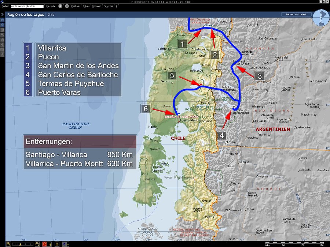
Task: Click the letter A icon in sidebar
Action: 3,54
